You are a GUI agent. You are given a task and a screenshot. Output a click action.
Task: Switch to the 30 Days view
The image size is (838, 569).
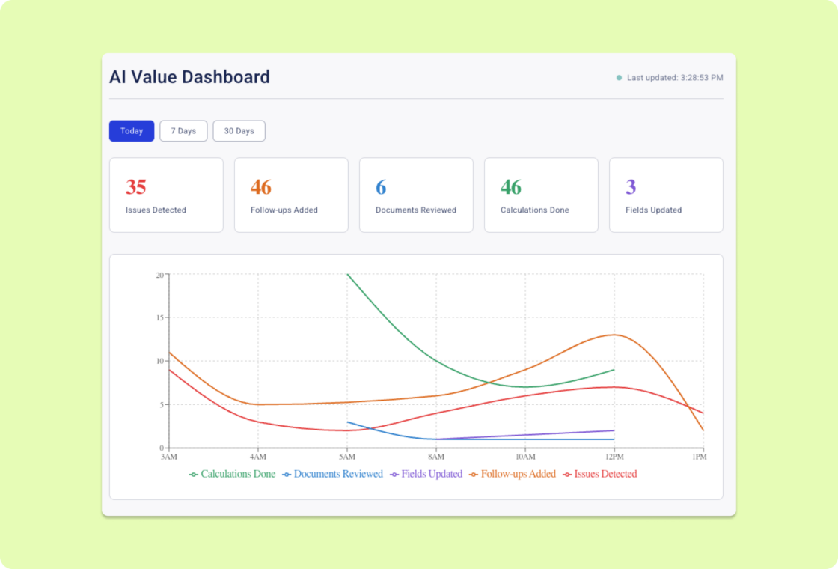[239, 131]
